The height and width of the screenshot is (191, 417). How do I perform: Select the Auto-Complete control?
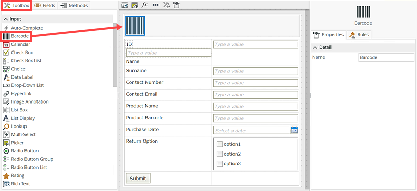coord(23,28)
